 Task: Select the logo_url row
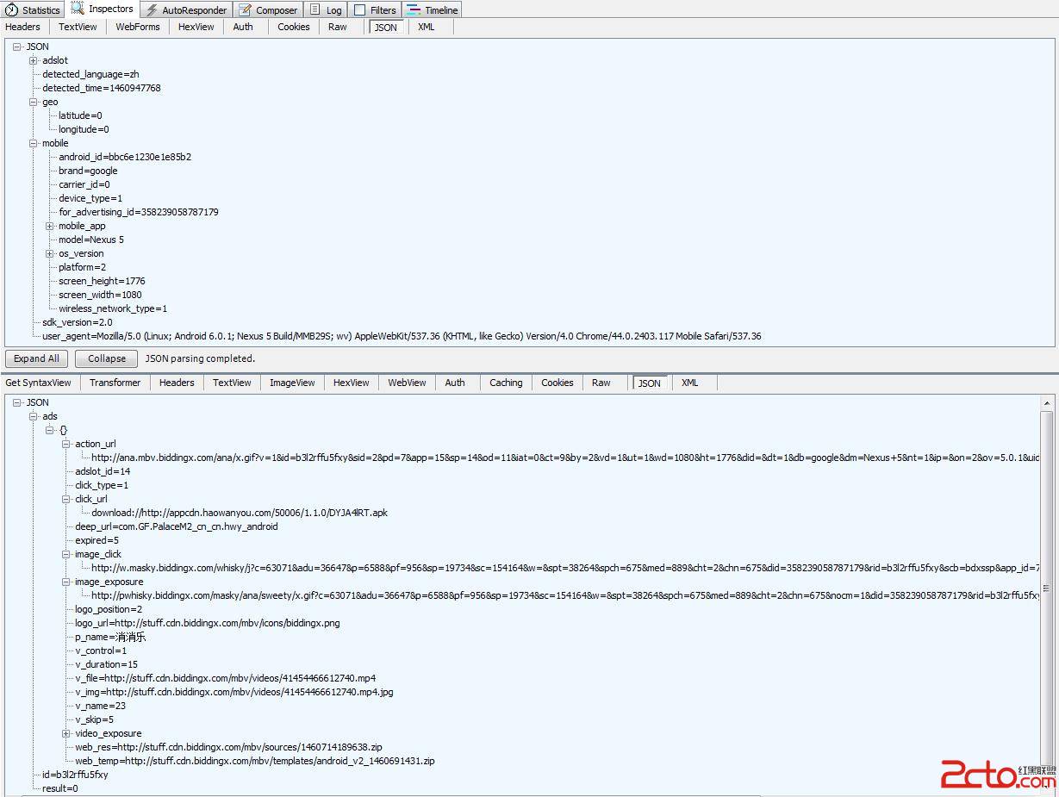click(207, 623)
